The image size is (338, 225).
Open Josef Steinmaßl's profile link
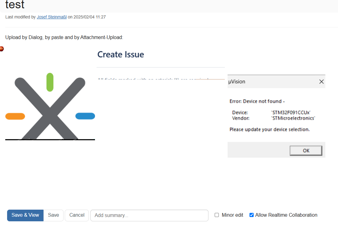tap(52, 17)
